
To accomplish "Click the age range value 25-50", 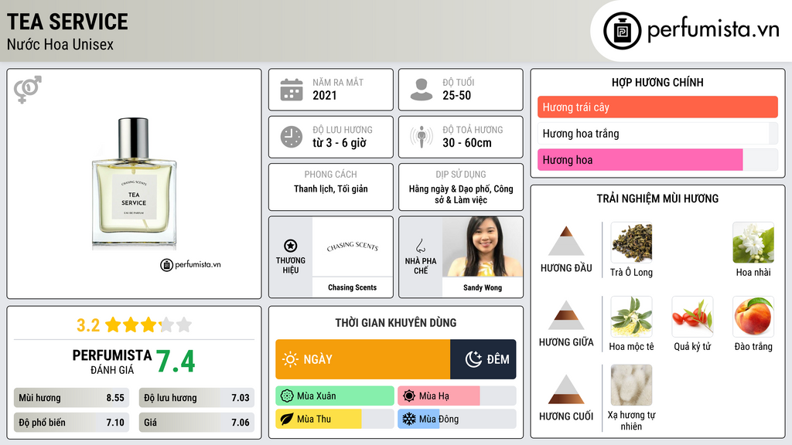I will point(456,95).
